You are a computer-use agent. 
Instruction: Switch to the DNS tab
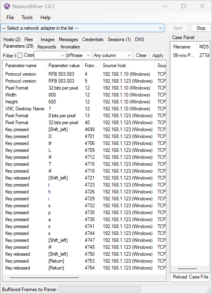139,39
